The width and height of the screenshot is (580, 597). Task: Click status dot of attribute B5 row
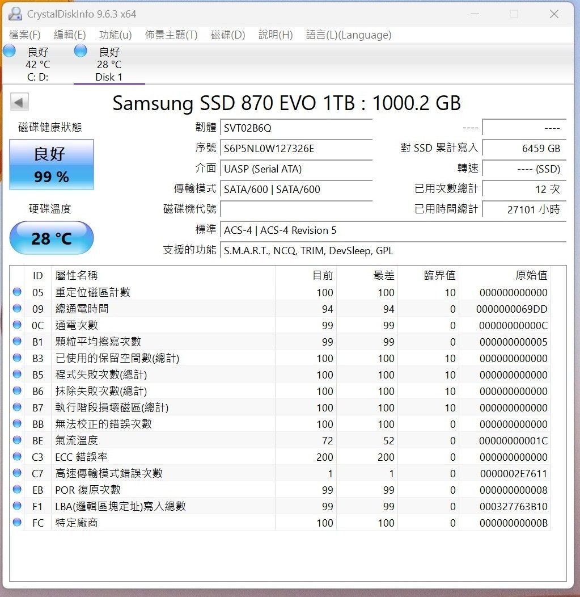(17, 375)
